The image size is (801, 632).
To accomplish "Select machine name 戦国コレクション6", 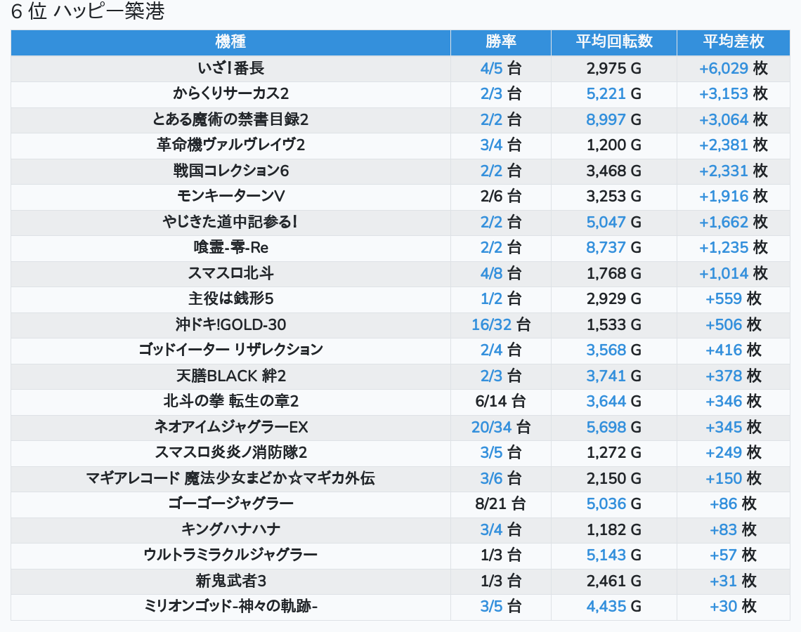I will (230, 171).
